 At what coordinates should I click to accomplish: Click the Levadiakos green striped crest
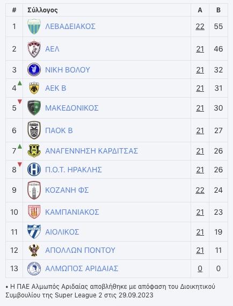tap(34, 26)
